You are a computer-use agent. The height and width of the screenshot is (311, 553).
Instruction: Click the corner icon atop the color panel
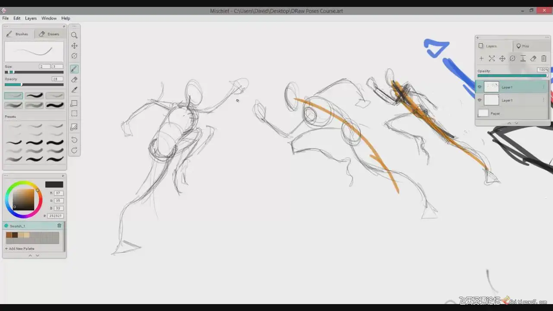(63, 175)
